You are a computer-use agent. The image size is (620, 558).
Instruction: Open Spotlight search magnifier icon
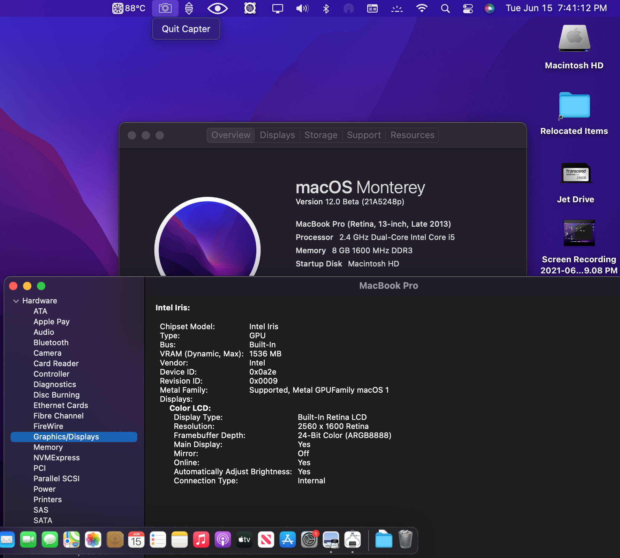(445, 8)
